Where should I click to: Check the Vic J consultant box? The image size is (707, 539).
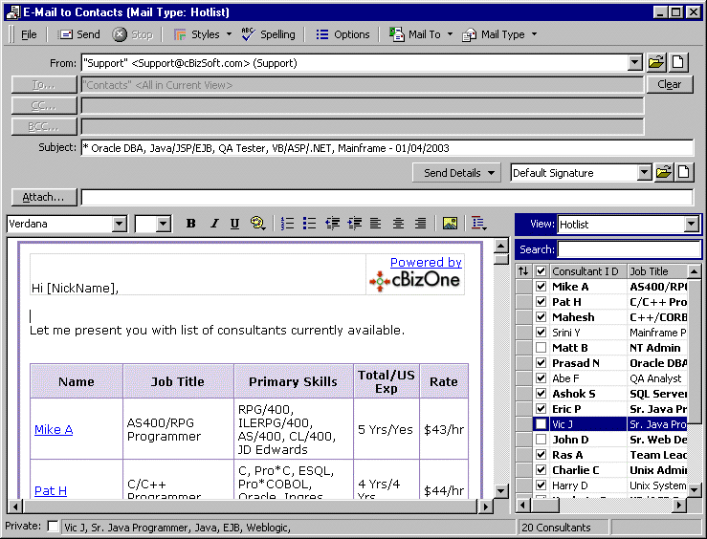[541, 424]
